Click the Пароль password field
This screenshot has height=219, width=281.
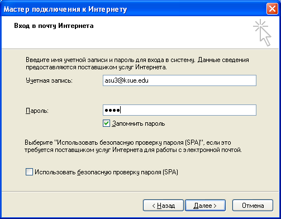pos(179,110)
